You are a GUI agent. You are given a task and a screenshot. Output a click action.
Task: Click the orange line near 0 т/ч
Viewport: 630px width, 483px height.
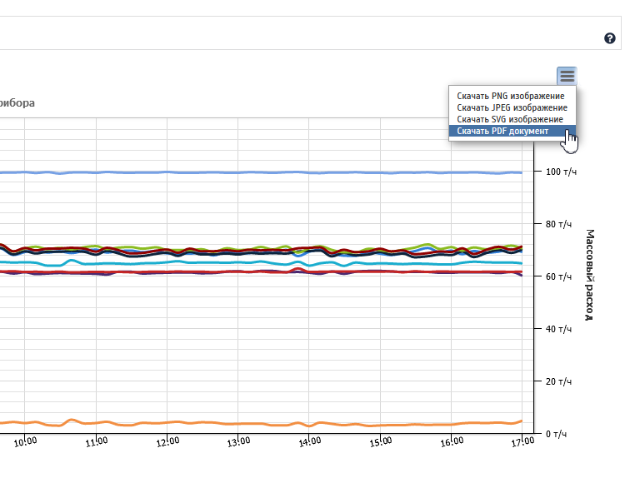click(x=250, y=423)
